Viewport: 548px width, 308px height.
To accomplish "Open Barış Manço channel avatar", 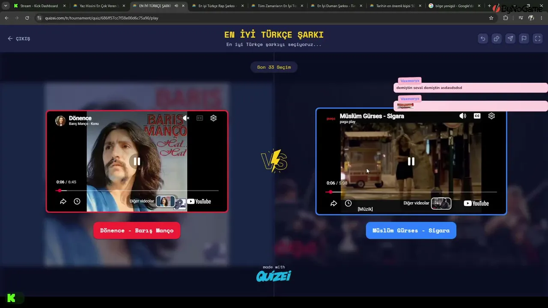I will 60,121.
